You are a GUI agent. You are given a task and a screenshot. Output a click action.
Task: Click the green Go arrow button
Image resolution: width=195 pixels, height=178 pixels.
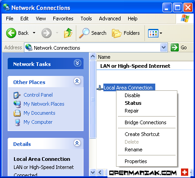(175, 47)
